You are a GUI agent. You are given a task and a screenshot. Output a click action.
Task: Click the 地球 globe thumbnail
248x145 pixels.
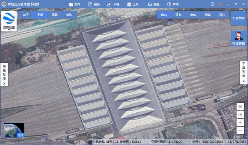click(x=14, y=130)
